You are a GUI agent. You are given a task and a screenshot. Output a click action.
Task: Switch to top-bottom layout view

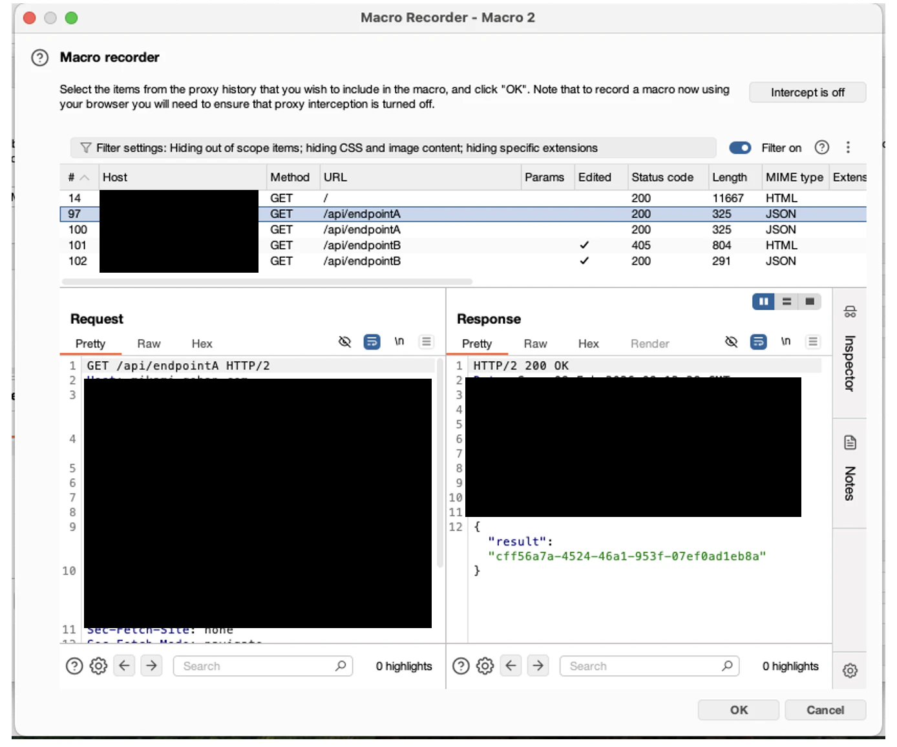786,301
